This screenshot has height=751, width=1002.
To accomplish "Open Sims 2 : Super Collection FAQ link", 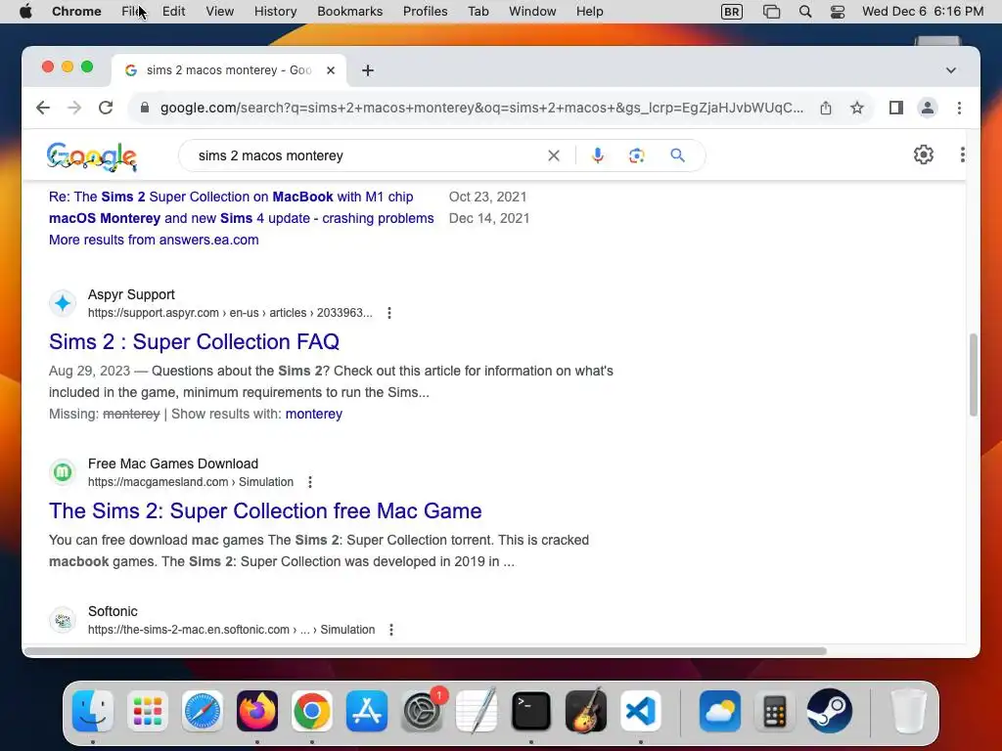I will click(x=195, y=341).
